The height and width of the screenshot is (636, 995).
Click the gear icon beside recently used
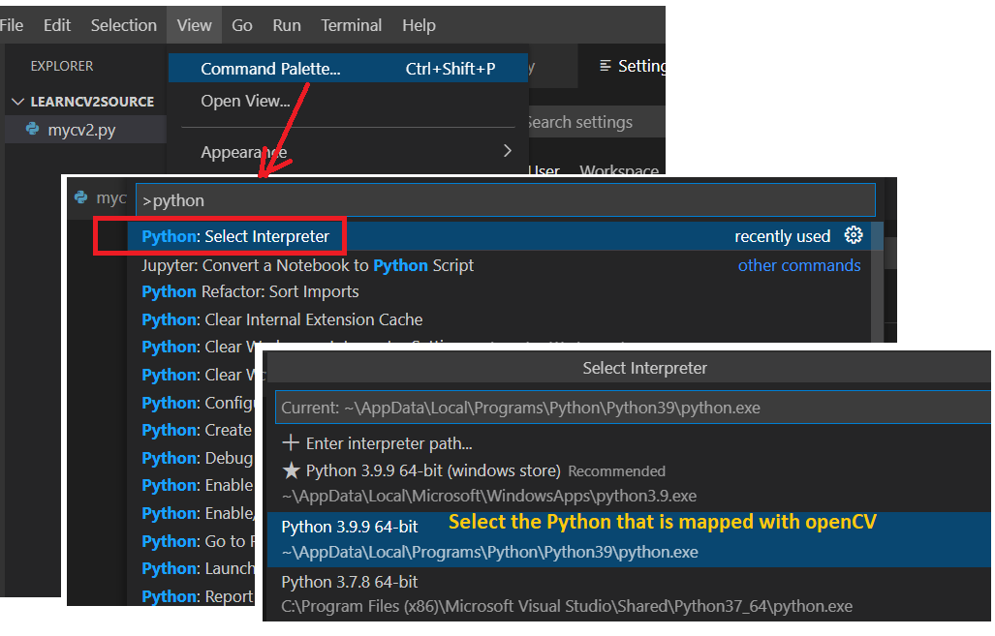pos(854,235)
